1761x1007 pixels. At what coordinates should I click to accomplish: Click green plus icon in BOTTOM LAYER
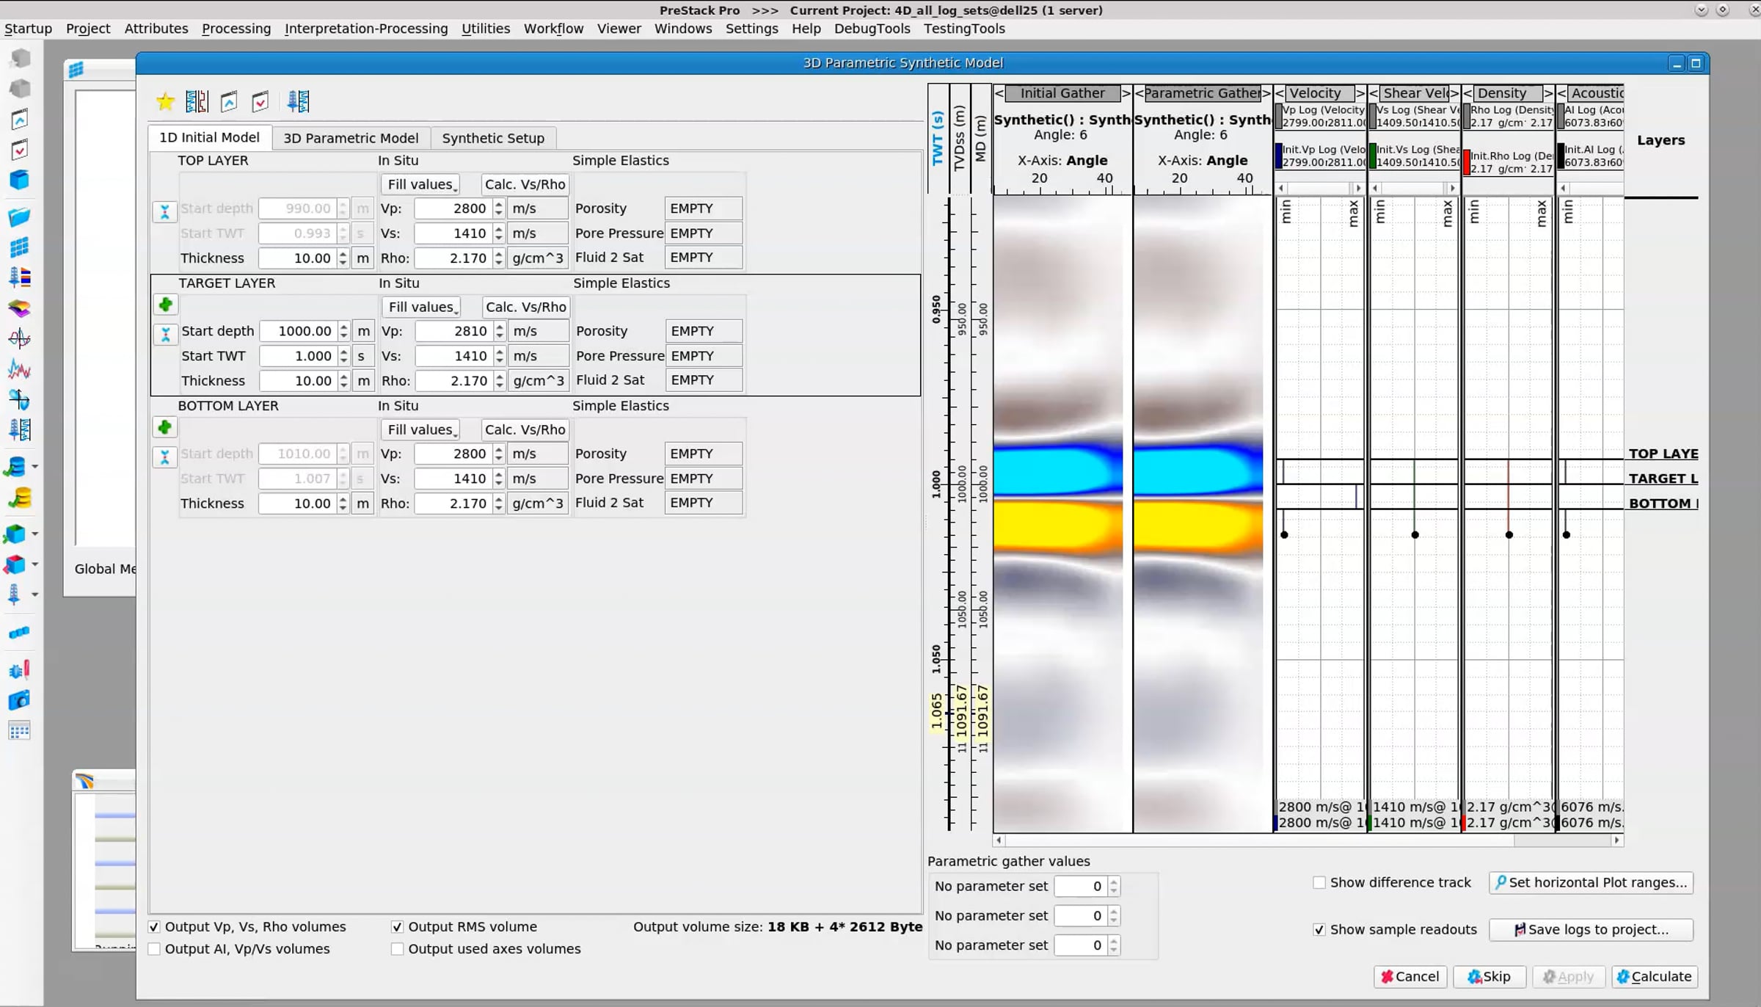point(164,427)
